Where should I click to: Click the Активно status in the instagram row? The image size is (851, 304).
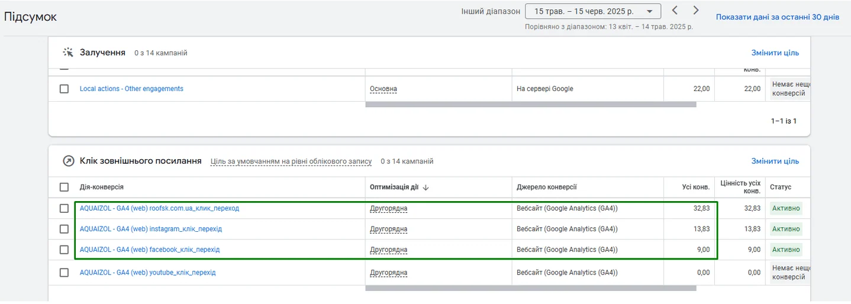pos(786,229)
